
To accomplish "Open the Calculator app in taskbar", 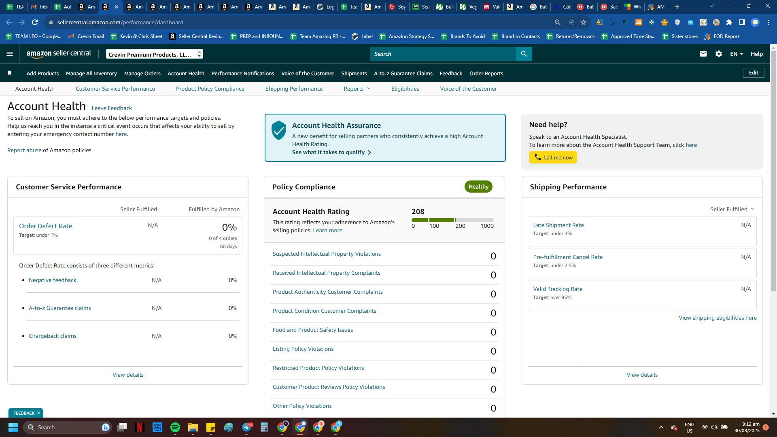I will [264, 427].
